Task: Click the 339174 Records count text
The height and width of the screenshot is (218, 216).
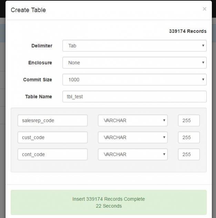Action: [187, 31]
